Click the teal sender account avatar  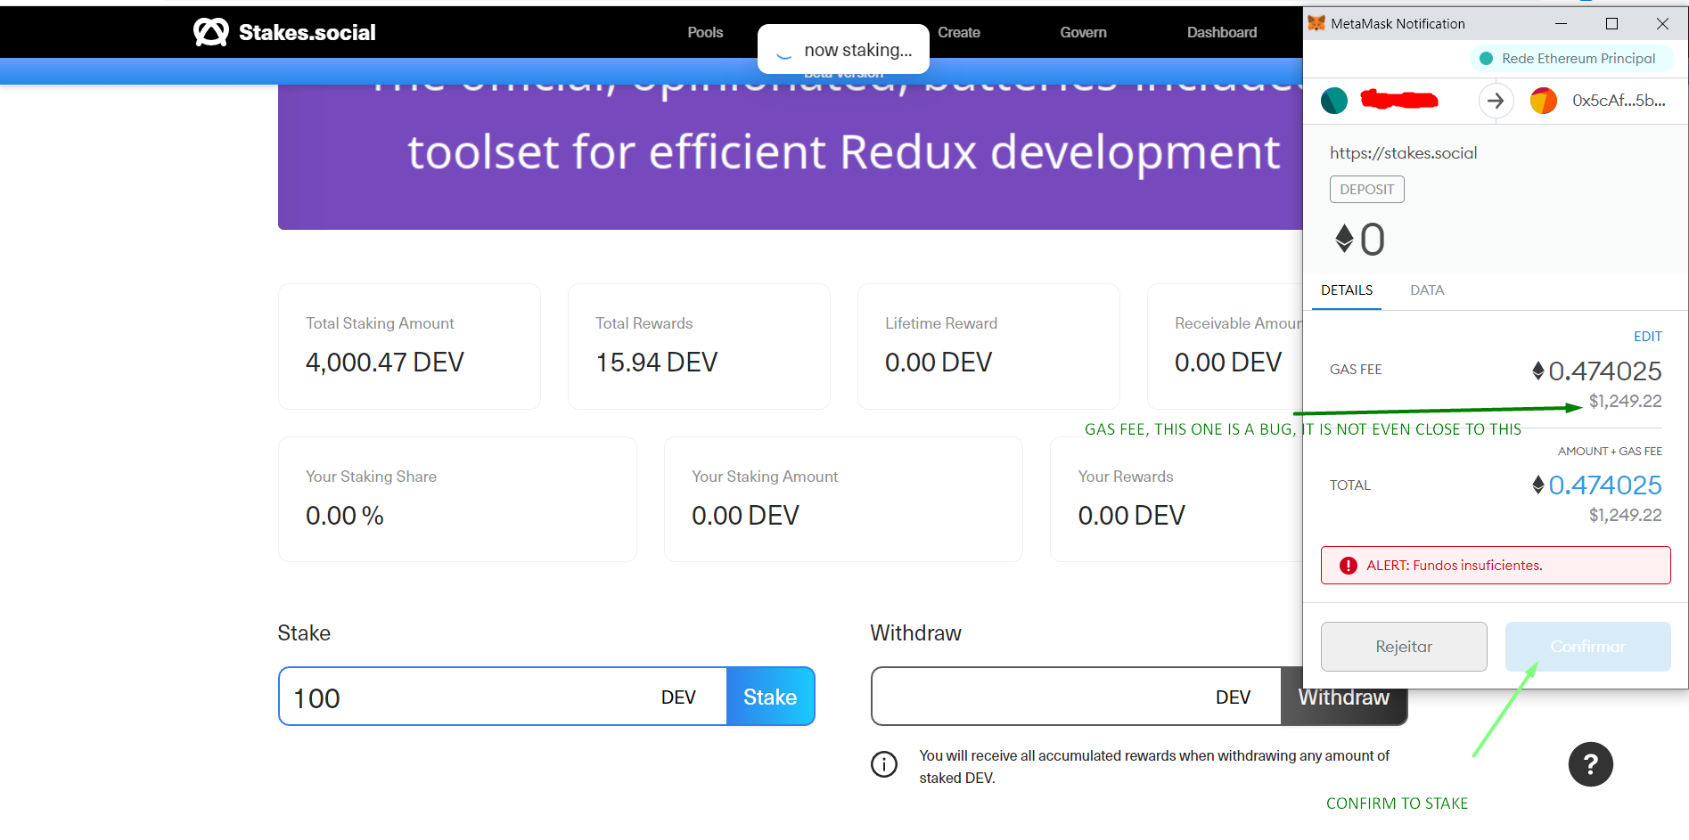tap(1334, 101)
